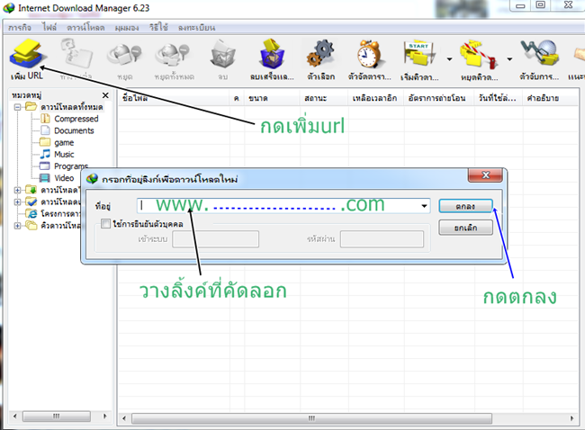The width and height of the screenshot is (585, 430).
Task: Click the ตกลง (OK) button in dialog
Action: point(465,206)
